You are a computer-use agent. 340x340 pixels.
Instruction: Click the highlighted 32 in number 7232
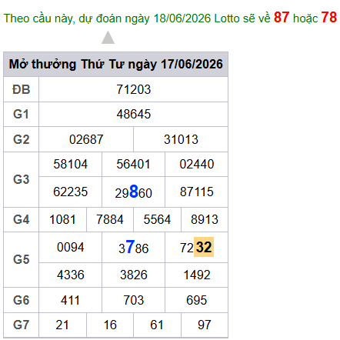[x=204, y=247]
